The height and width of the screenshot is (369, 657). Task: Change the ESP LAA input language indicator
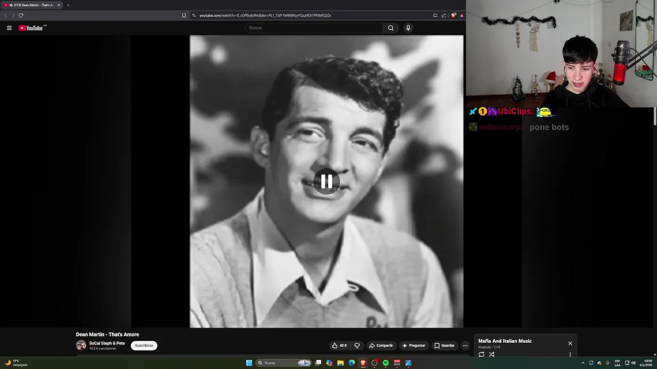tap(617, 363)
